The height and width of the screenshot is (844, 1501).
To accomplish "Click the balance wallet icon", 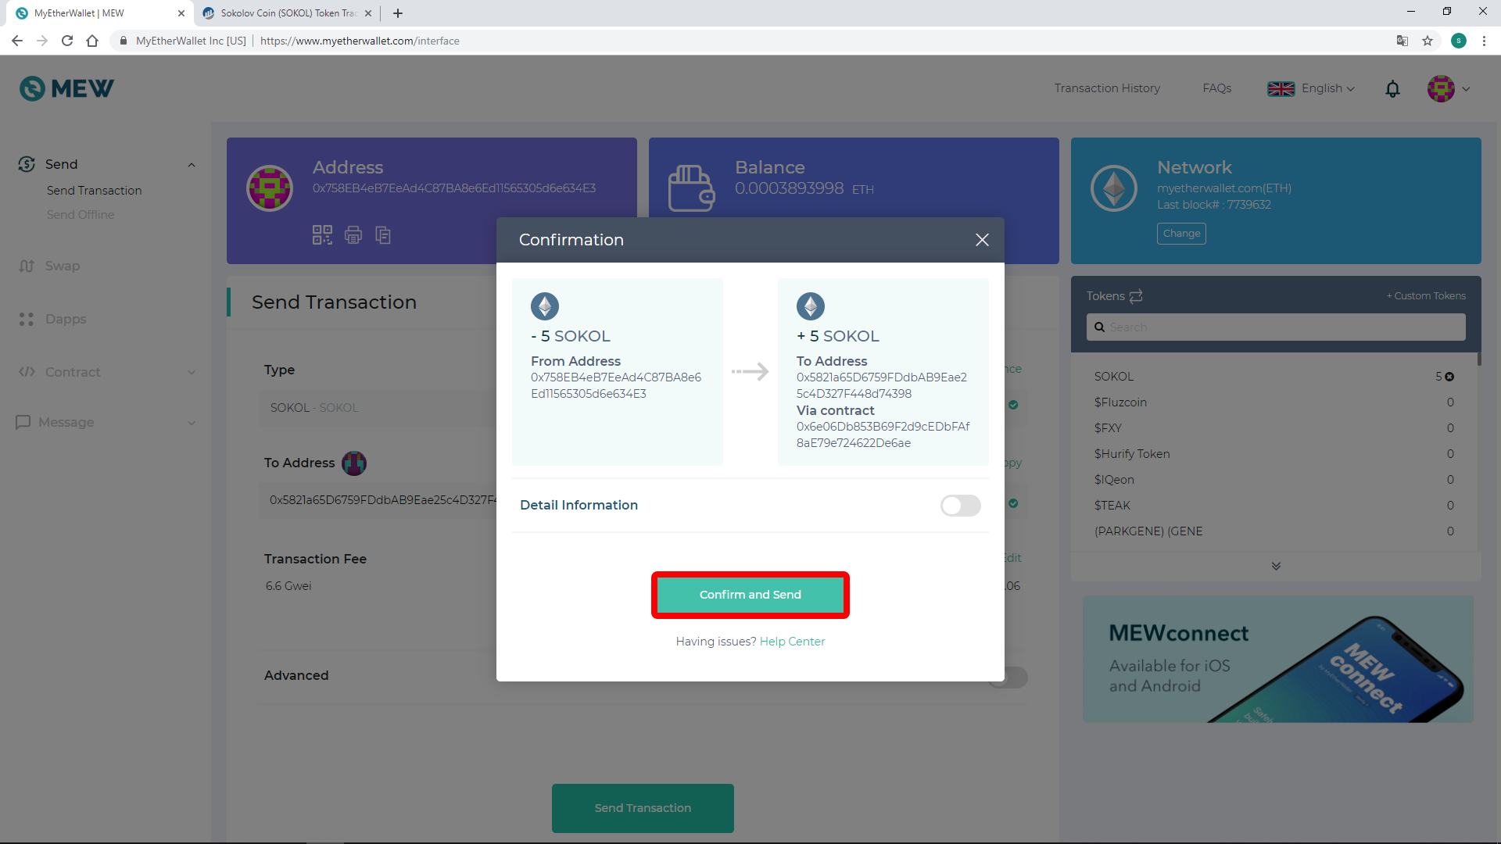I will pos(691,188).
